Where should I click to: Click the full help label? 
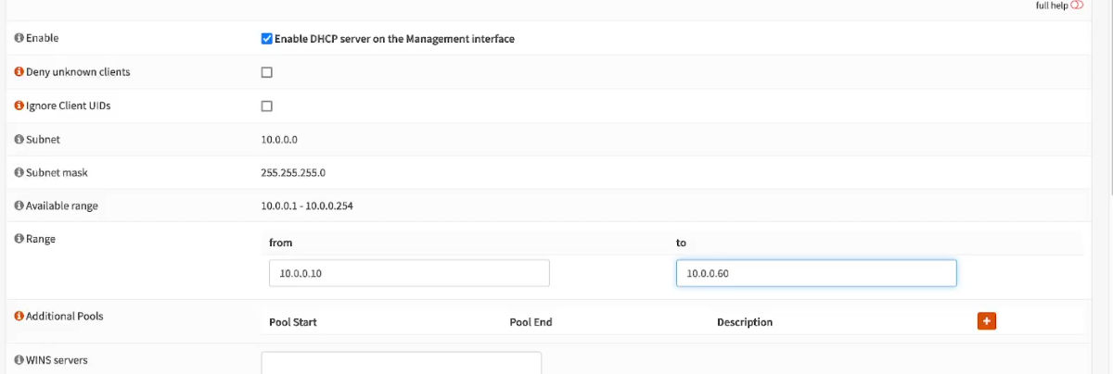coord(1052,6)
